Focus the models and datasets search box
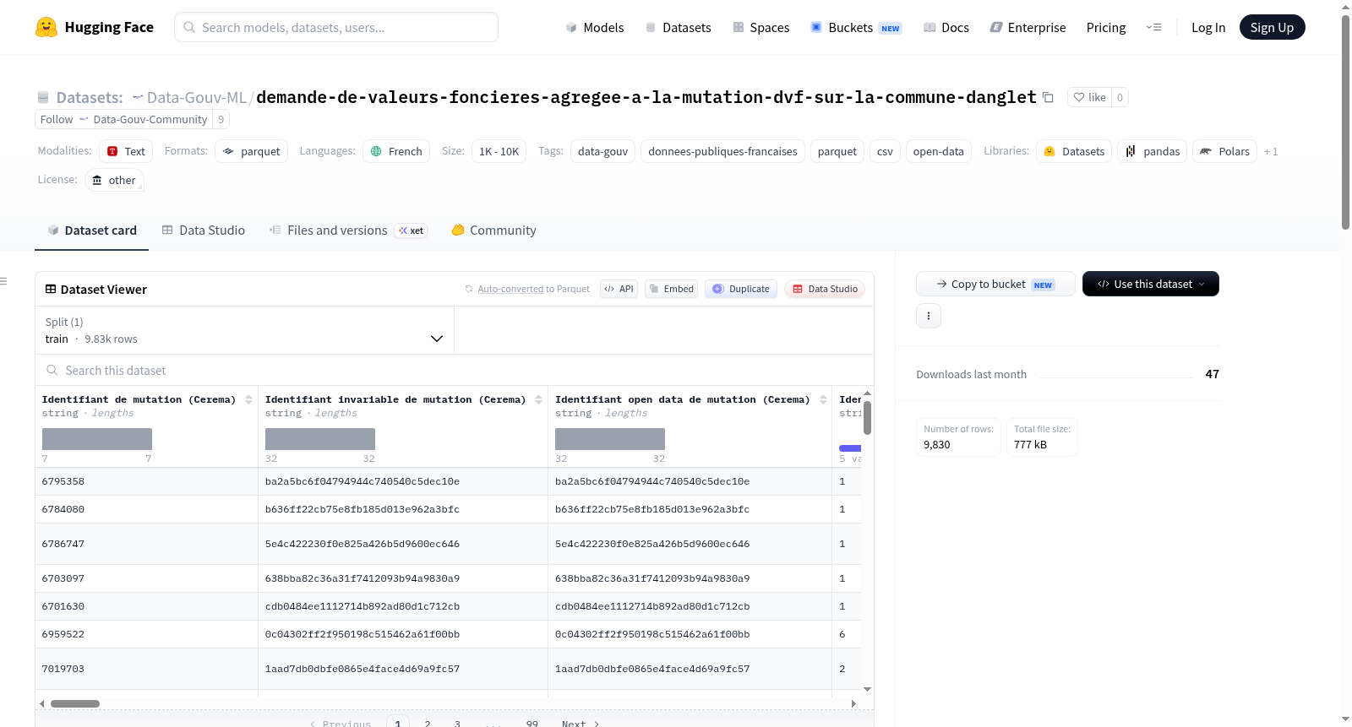1352x727 pixels. click(336, 27)
